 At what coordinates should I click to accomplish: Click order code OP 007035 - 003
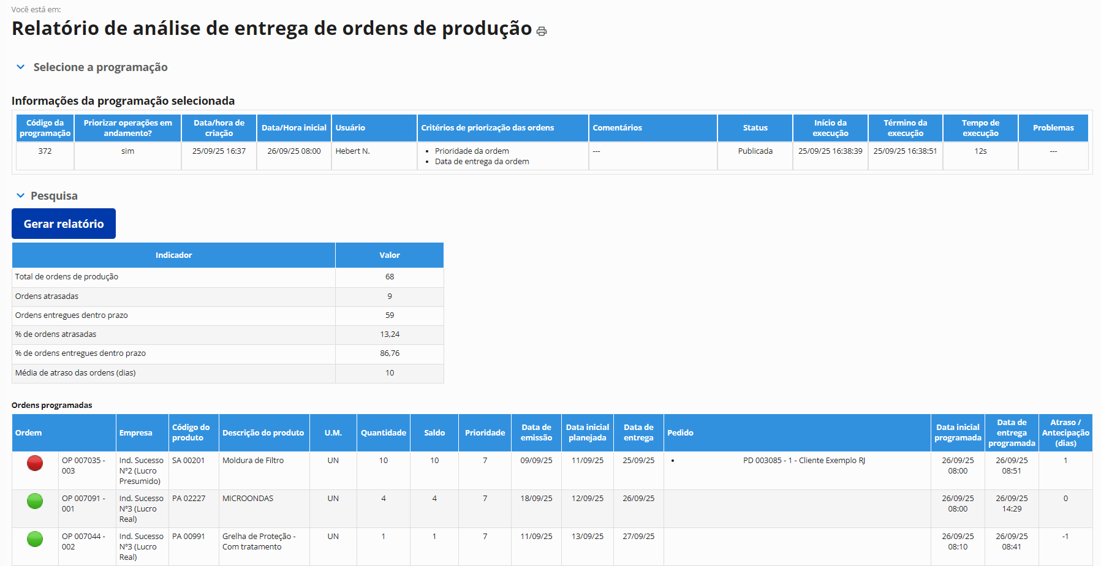click(83, 466)
